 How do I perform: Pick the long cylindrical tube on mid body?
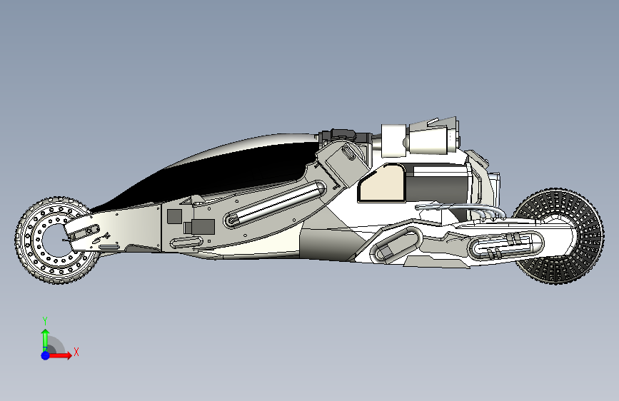point(275,204)
